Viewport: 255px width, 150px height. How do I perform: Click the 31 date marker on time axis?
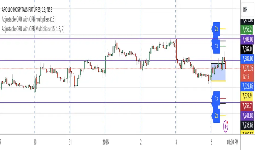[x=70, y=142]
